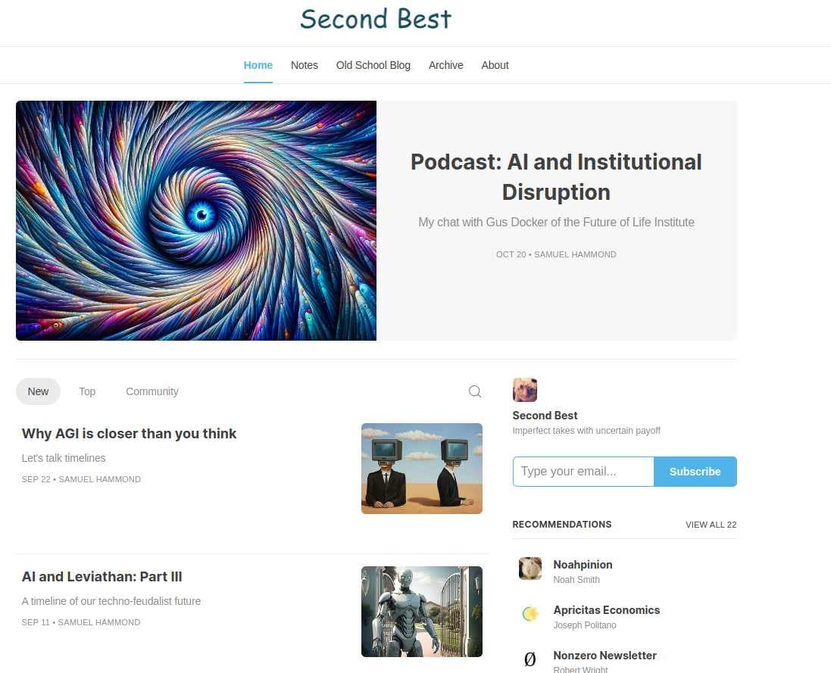
Task: Open the computer-head men thumbnail
Action: (x=422, y=469)
